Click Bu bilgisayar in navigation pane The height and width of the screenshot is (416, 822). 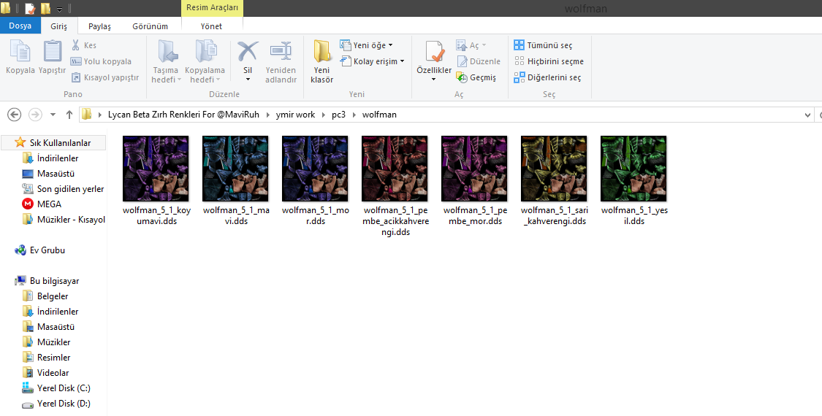[x=54, y=281]
